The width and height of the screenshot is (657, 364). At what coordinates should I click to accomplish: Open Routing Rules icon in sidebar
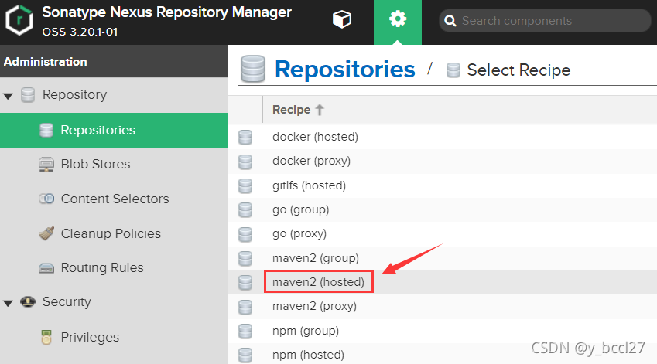point(46,267)
